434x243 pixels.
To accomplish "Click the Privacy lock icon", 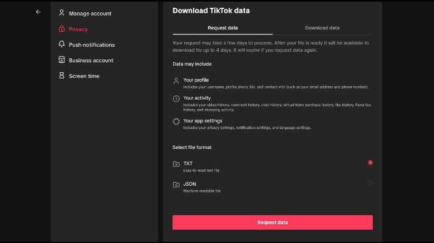I will point(62,29).
